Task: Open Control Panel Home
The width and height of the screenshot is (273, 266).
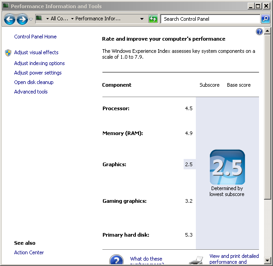Action: pos(35,37)
